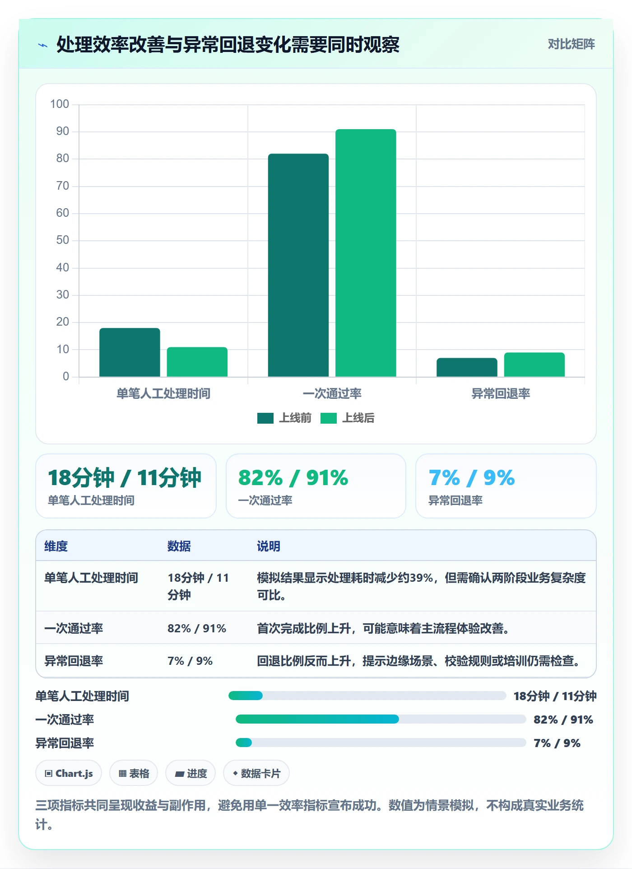This screenshot has height=869, width=632.
Task: Select the 上线后 bar for 一次通过率
Action: point(366,253)
